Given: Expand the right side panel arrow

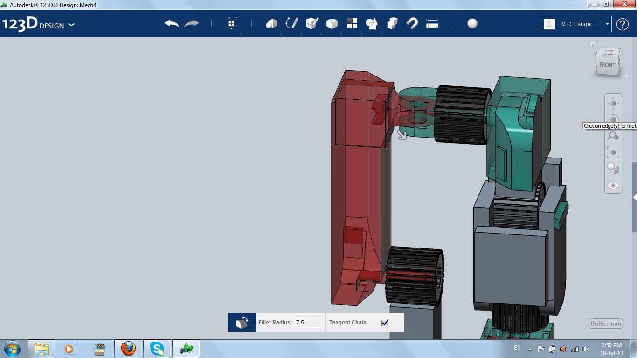Looking at the screenshot, I should (635, 198).
